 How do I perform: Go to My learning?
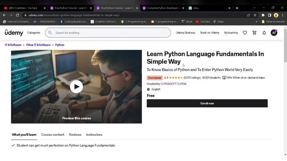pos(231,33)
